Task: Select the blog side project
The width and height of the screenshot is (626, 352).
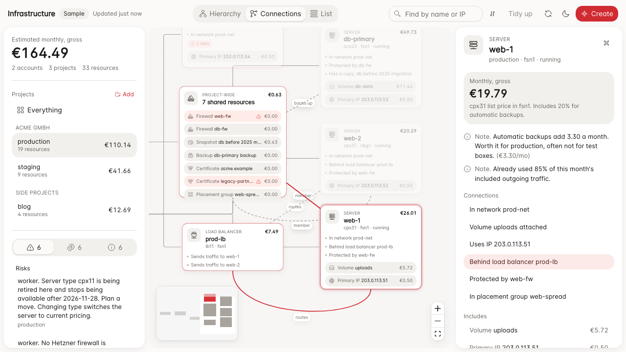Action: point(74,210)
